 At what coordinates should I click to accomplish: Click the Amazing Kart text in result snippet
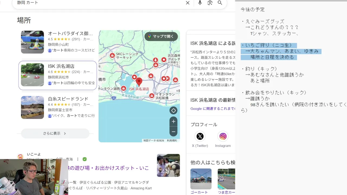(142, 188)
